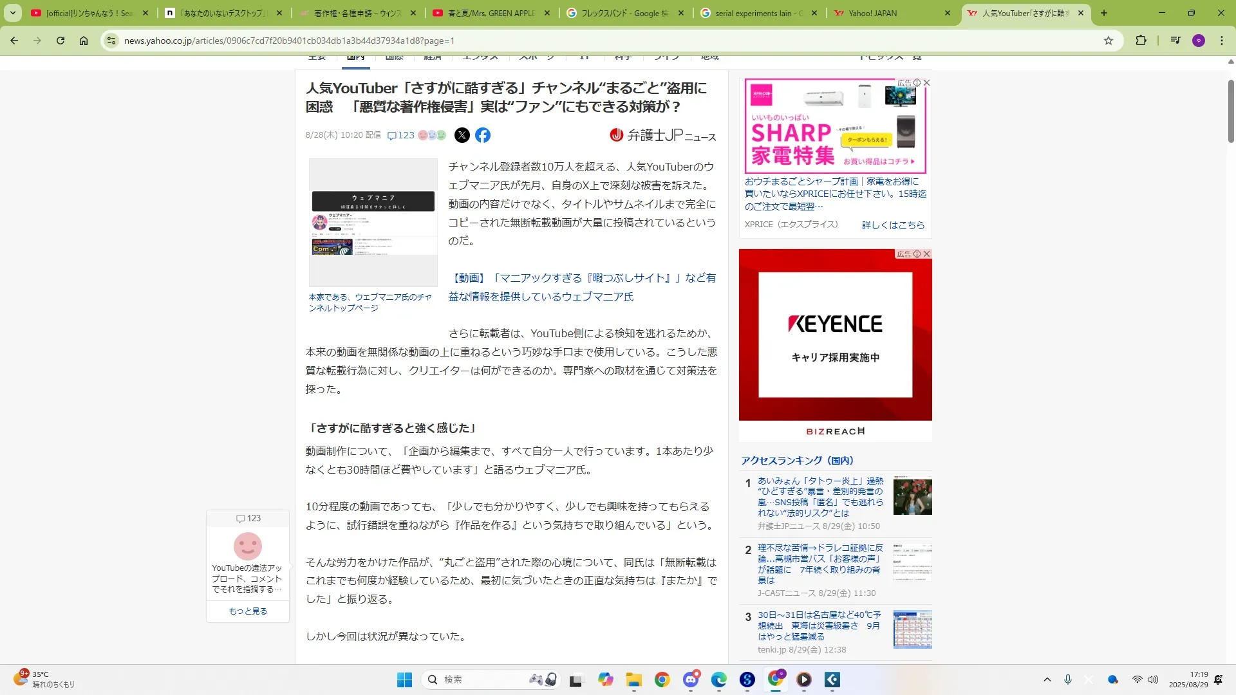
Task: Open Chrome three-dot menu
Action: click(x=1222, y=41)
